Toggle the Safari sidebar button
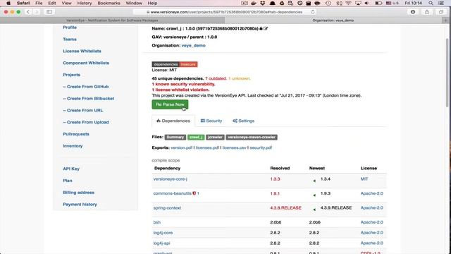 [49, 12]
